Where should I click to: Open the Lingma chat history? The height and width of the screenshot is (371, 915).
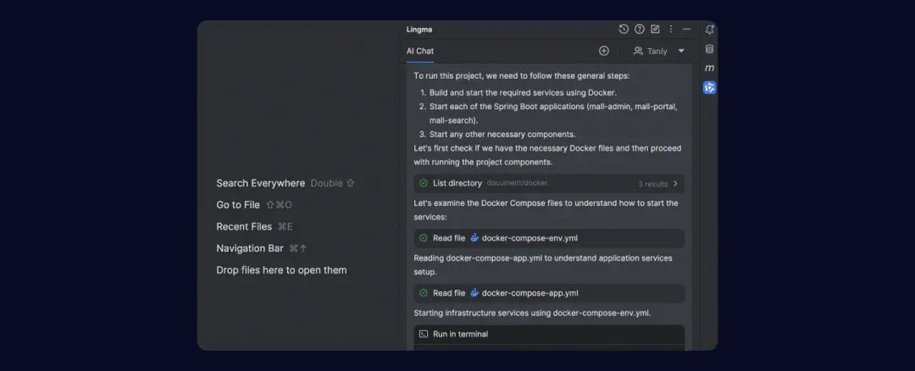point(624,29)
